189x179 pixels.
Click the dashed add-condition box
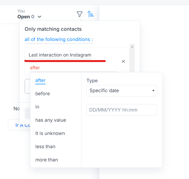coord(27,86)
